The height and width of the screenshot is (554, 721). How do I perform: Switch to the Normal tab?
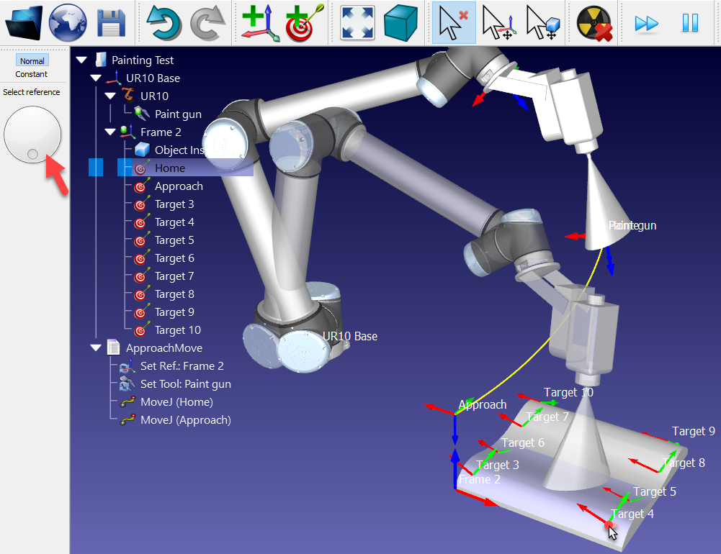pyautogui.click(x=32, y=60)
